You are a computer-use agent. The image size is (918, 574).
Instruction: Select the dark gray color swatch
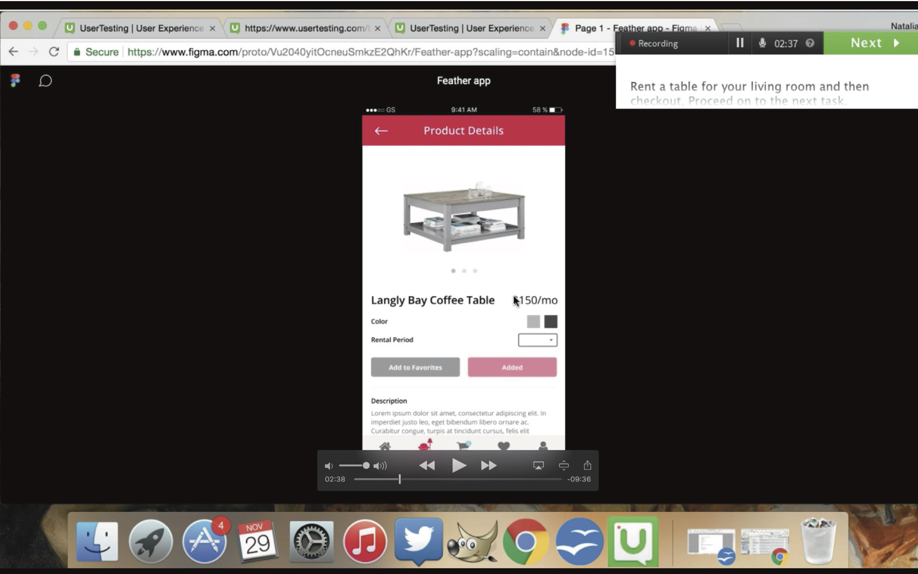pos(551,321)
